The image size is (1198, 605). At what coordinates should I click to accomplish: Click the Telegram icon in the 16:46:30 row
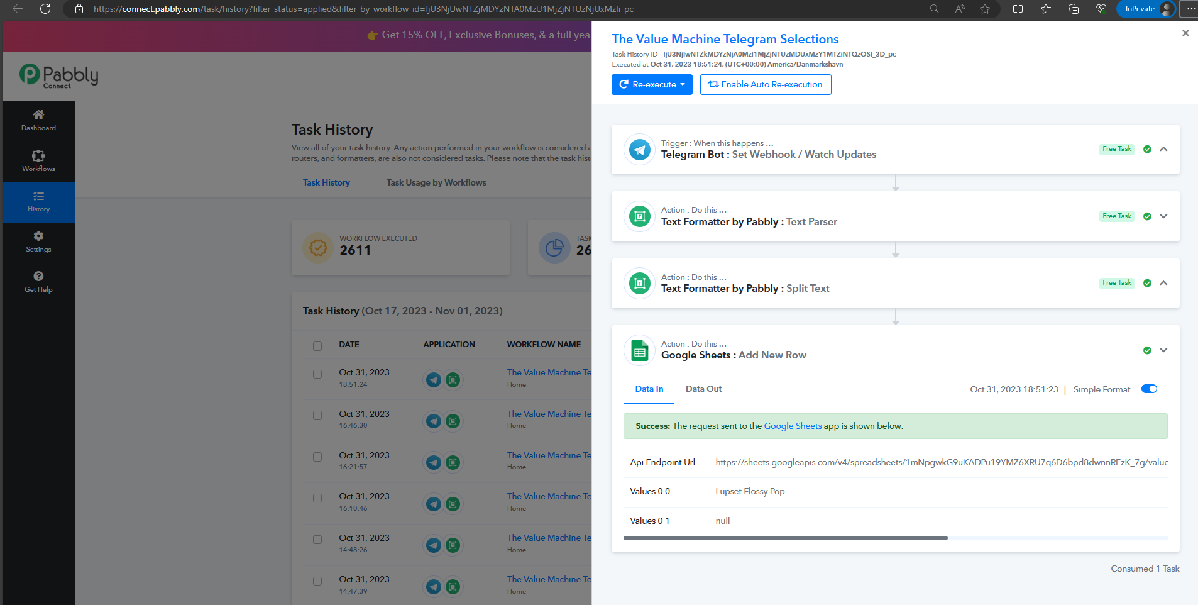434,421
